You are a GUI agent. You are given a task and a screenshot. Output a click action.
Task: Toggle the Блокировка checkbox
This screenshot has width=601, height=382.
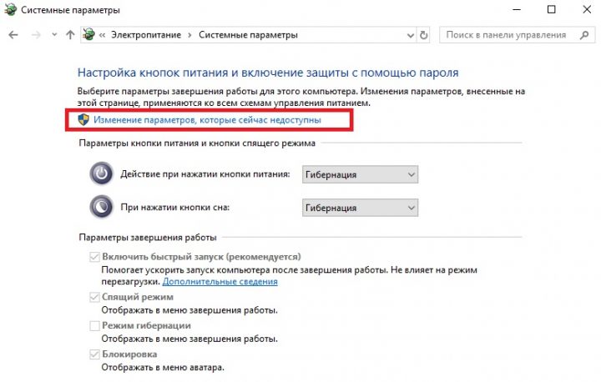(x=94, y=354)
